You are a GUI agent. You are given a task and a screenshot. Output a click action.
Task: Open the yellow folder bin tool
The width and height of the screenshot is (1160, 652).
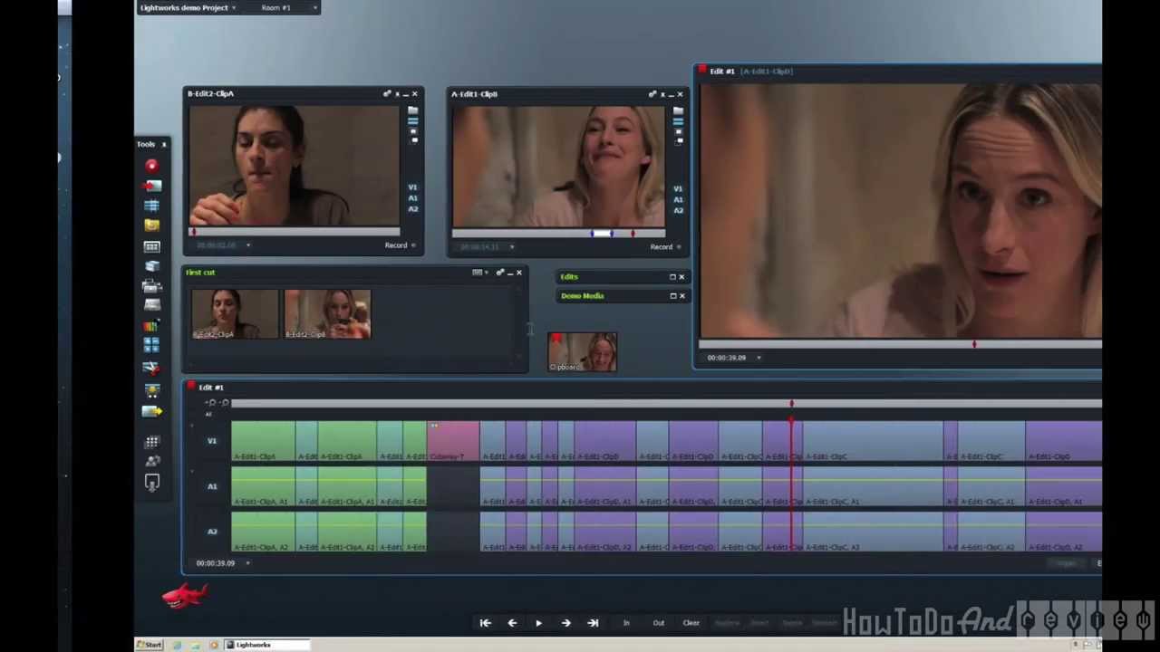pyautogui.click(x=151, y=225)
